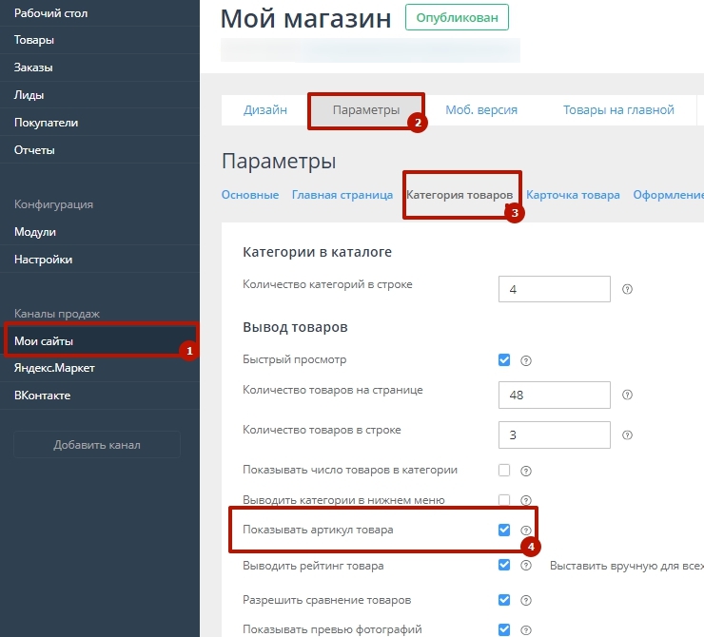The width and height of the screenshot is (704, 637).
Task: Open help icon for Количество товаров в строке
Action: (x=627, y=435)
